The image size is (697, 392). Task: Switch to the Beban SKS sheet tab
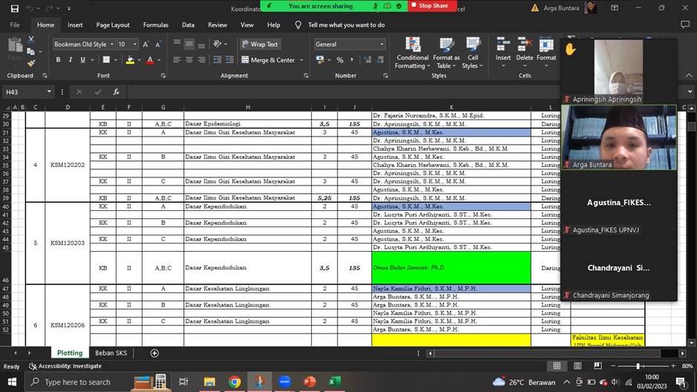pyautogui.click(x=110, y=353)
